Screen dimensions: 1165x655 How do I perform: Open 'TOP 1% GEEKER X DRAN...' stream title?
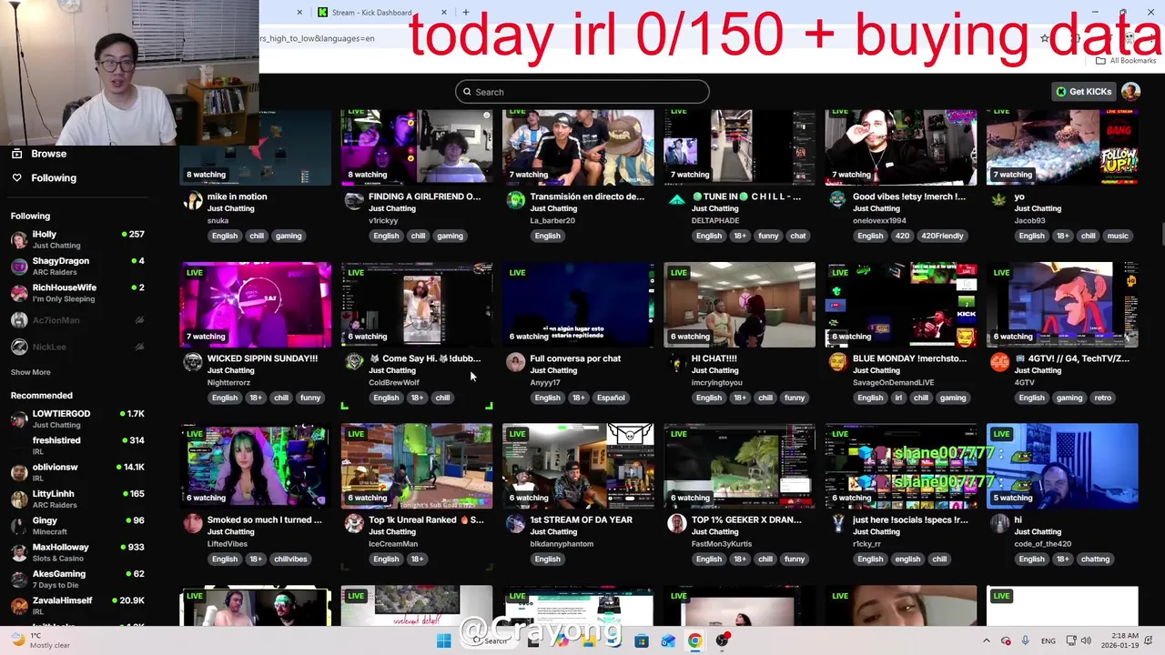pos(746,520)
